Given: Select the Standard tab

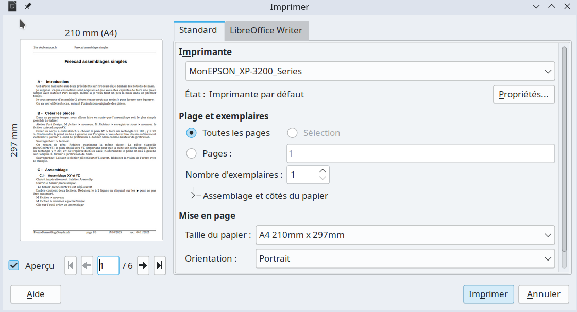Looking at the screenshot, I should coord(198,30).
